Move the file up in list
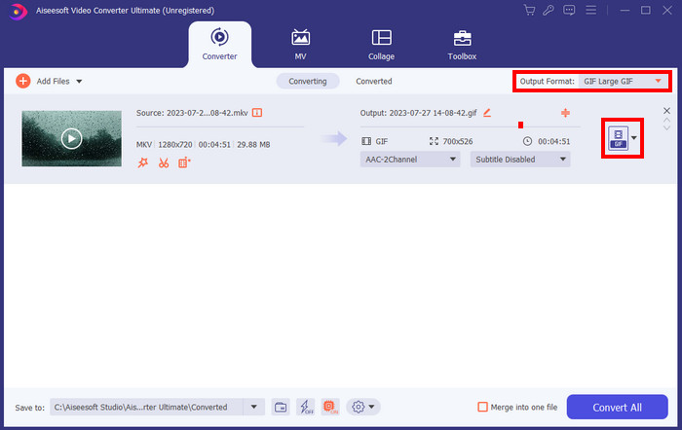Viewport: 682px width, 430px height. point(666,121)
